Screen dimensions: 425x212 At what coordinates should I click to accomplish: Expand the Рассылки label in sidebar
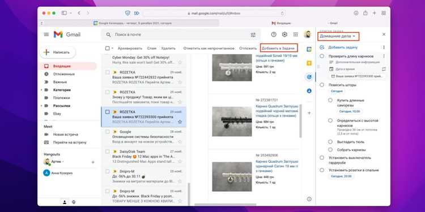coord(41,106)
